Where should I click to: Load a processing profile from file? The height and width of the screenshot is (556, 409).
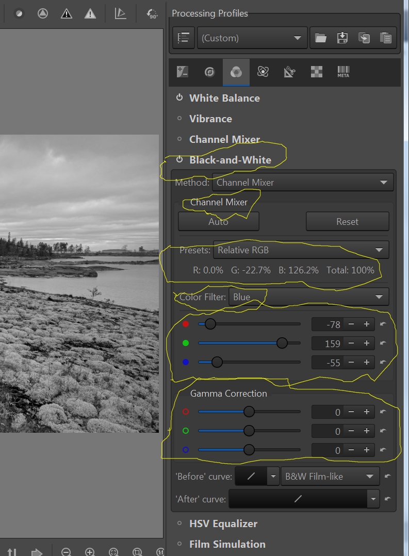(x=321, y=38)
